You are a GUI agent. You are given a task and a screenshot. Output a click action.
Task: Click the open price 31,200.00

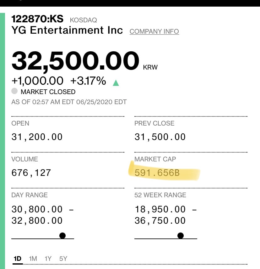(x=37, y=137)
